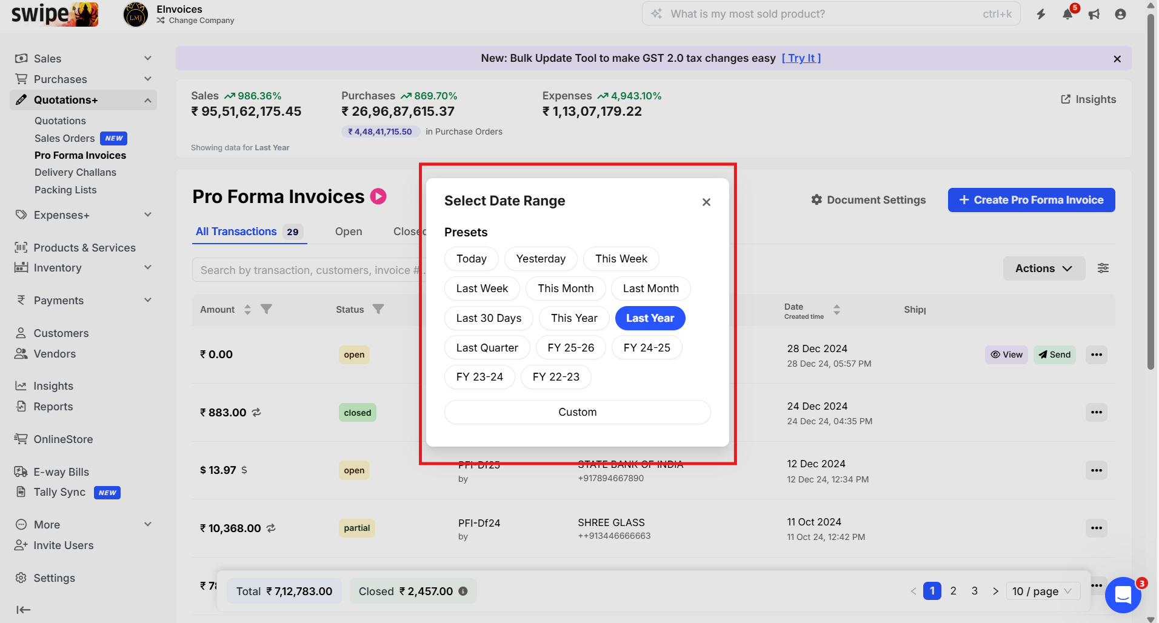The width and height of the screenshot is (1159, 623).
Task: Open the user profile account icon
Action: tap(1120, 14)
